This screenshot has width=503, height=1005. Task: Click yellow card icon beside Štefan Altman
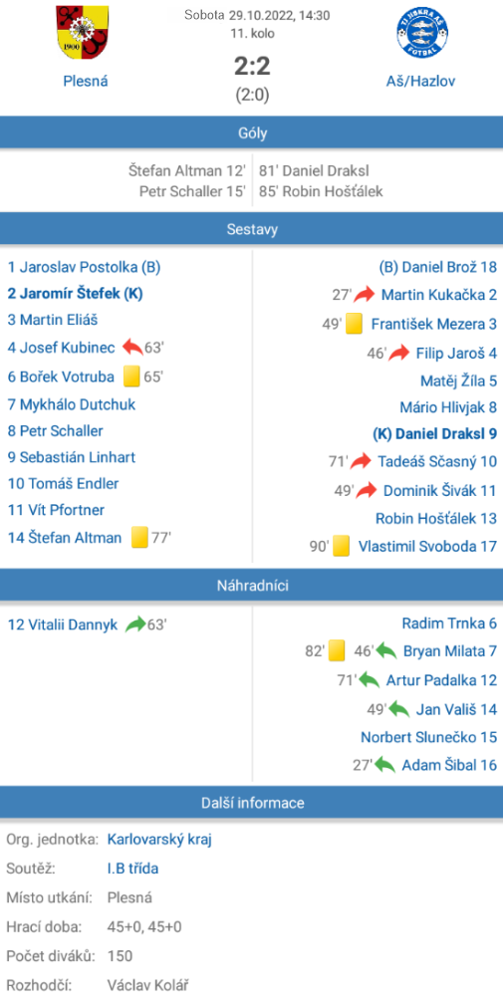coord(139,537)
